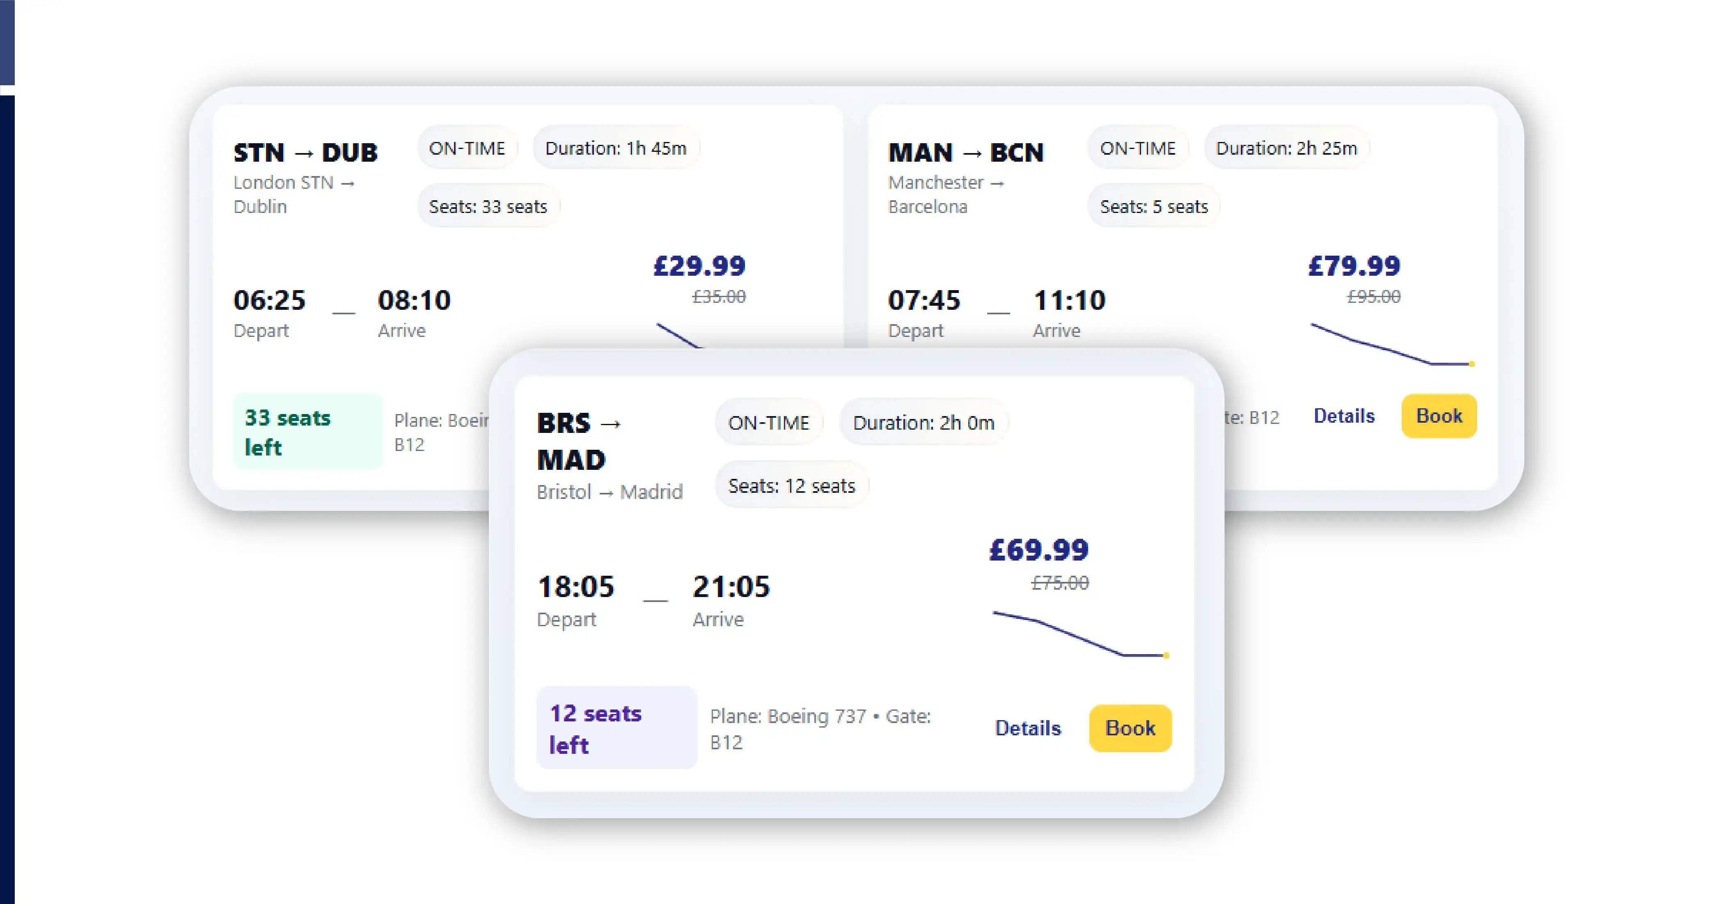Select the ON-TIME badge on BRS-MAD card
The image size is (1714, 904).
pyautogui.click(x=768, y=422)
